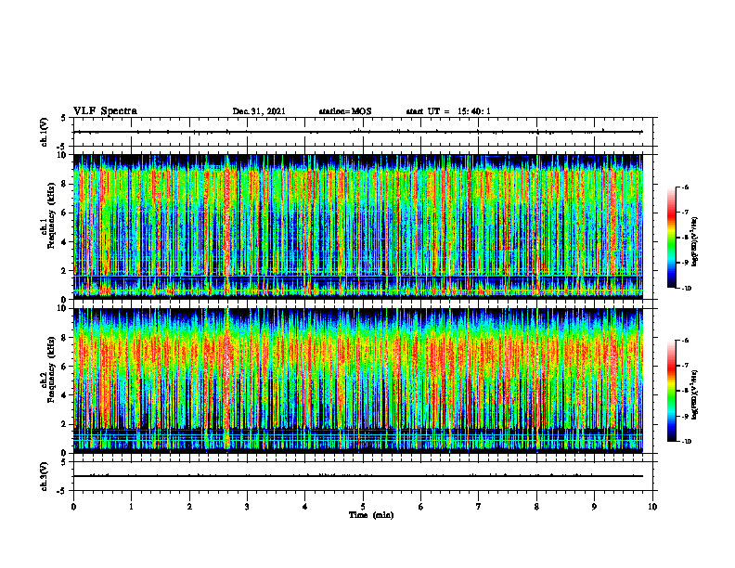
Task: Click the time axis tick label "8"
Action: pos(536,507)
